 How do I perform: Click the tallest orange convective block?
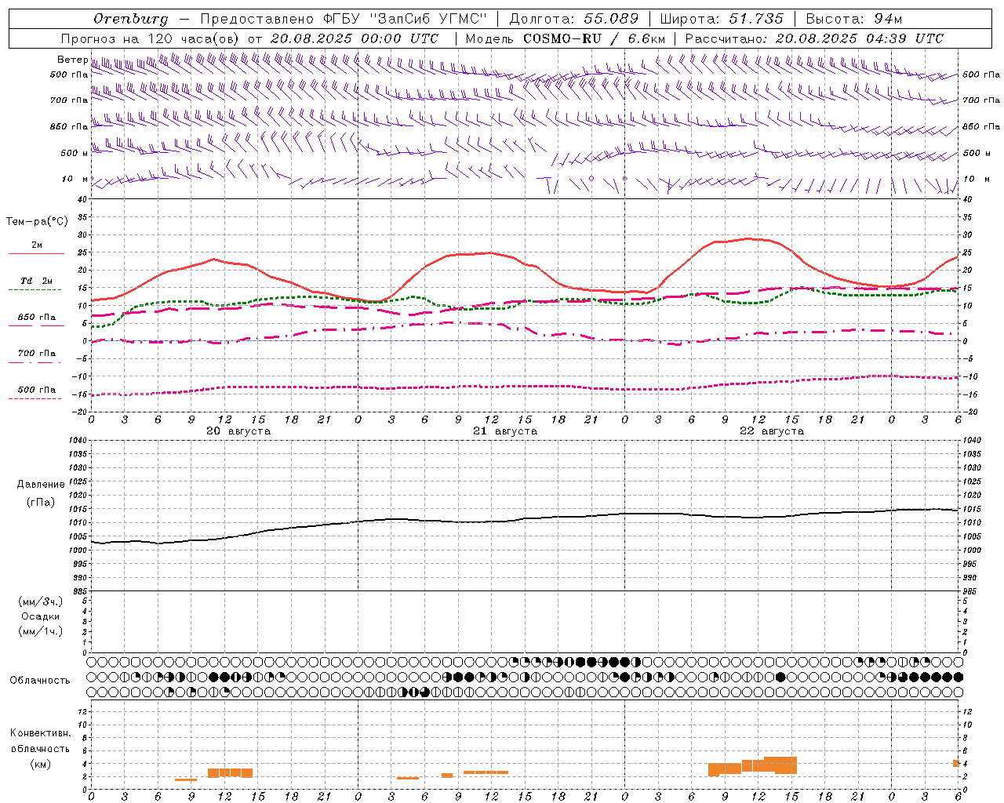point(780,765)
